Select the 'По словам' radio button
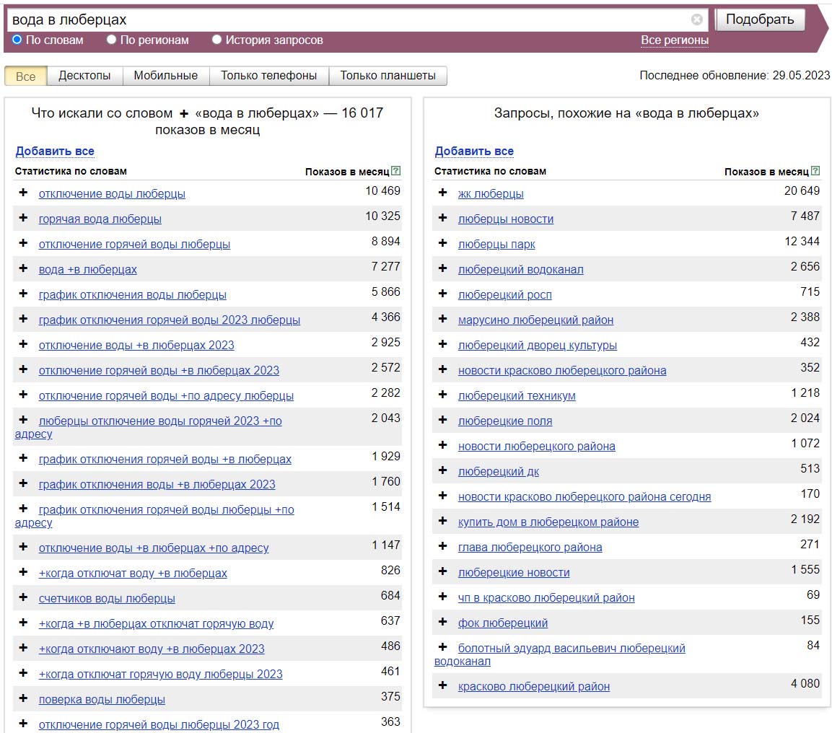Viewport: 832px width, 733px height. click(x=17, y=40)
